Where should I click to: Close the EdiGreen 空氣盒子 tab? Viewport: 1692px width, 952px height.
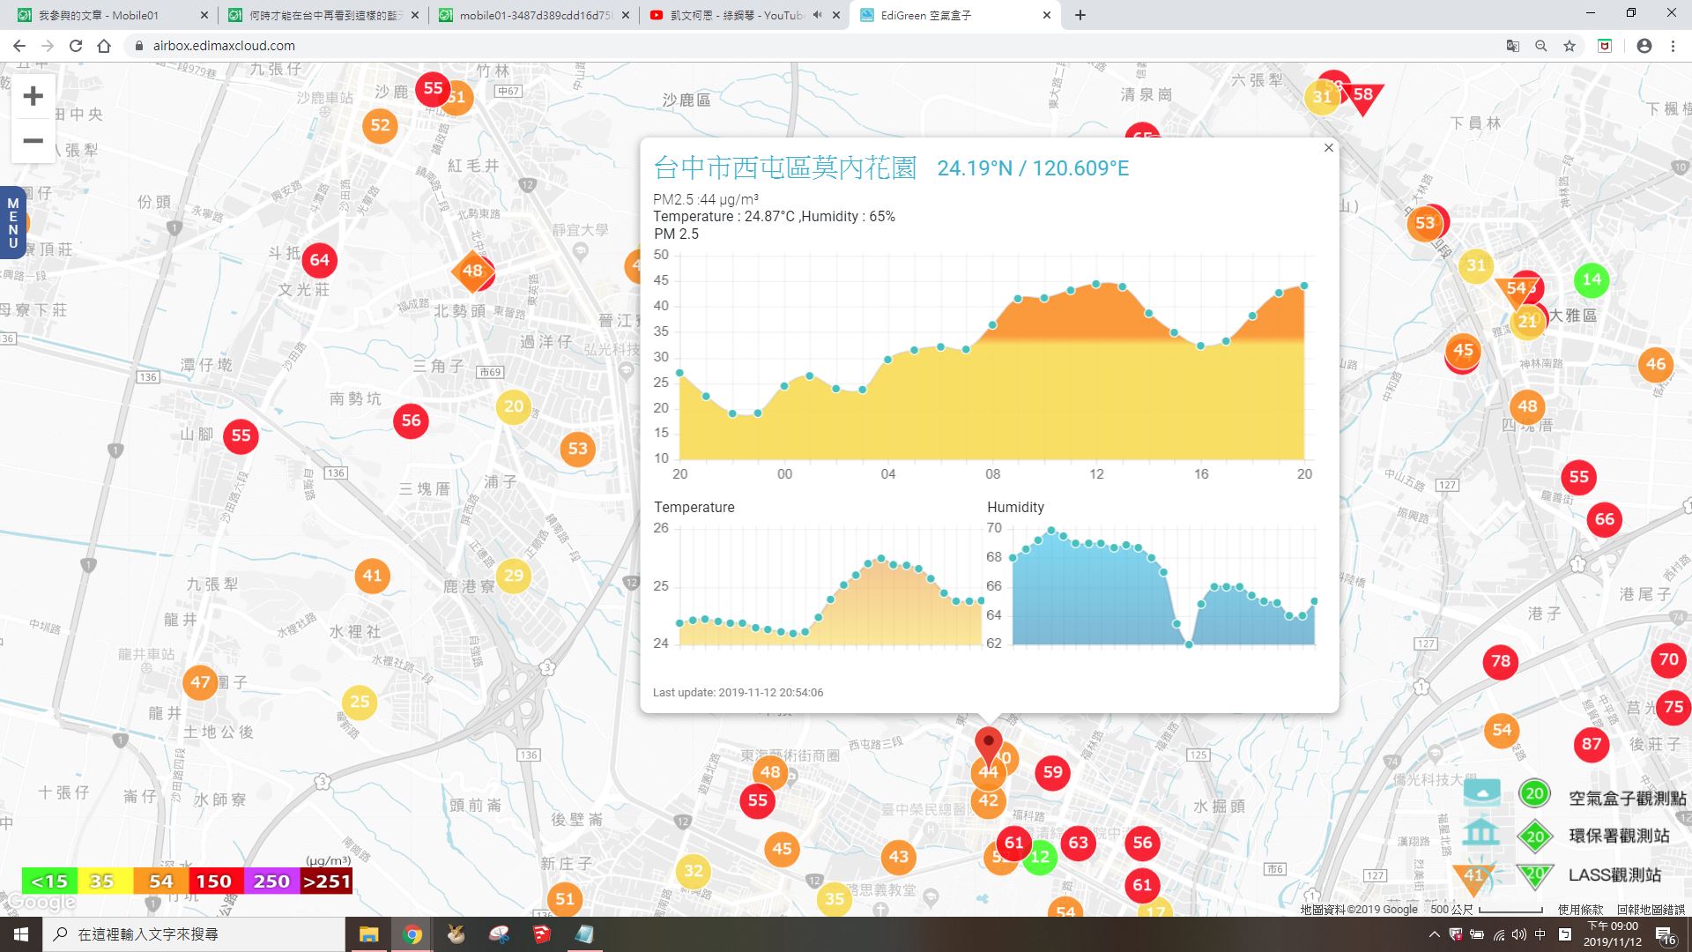point(1046,15)
